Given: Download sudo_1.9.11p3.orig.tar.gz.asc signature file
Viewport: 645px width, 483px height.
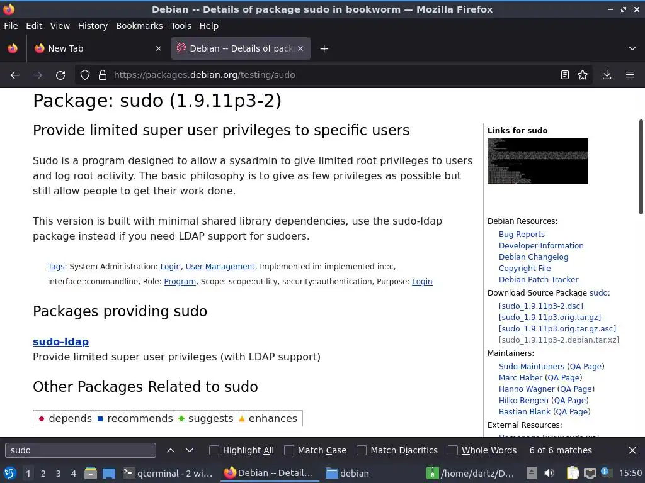Looking at the screenshot, I should point(557,328).
